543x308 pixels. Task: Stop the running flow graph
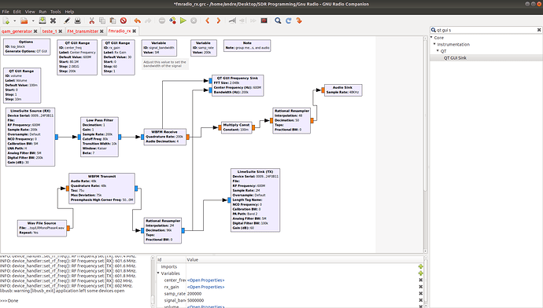coord(194,20)
